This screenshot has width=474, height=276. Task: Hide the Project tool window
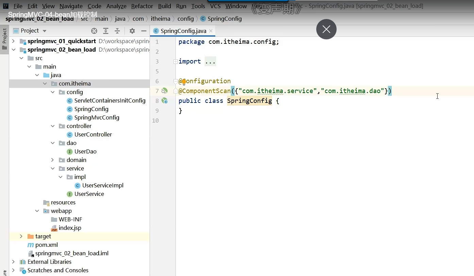(x=144, y=31)
